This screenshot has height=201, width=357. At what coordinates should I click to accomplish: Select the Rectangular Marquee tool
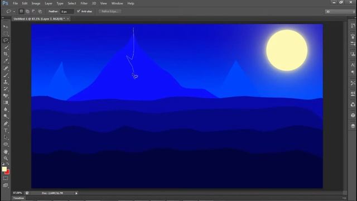coord(6,33)
